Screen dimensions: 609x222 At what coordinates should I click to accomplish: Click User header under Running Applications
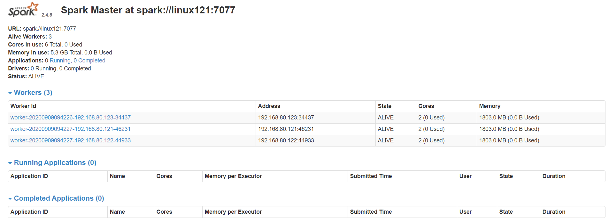(x=465, y=176)
